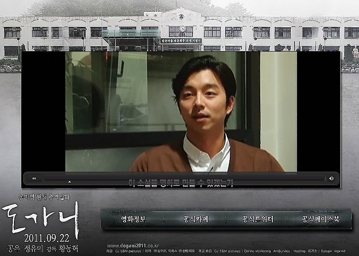Open the 영화정보 menu
This screenshot has width=359, height=256.
tap(133, 219)
